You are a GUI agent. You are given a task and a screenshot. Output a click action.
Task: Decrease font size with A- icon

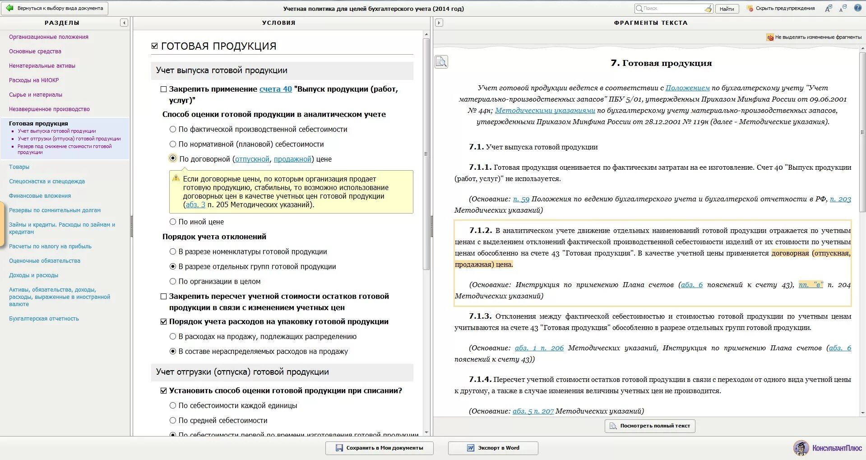click(843, 8)
